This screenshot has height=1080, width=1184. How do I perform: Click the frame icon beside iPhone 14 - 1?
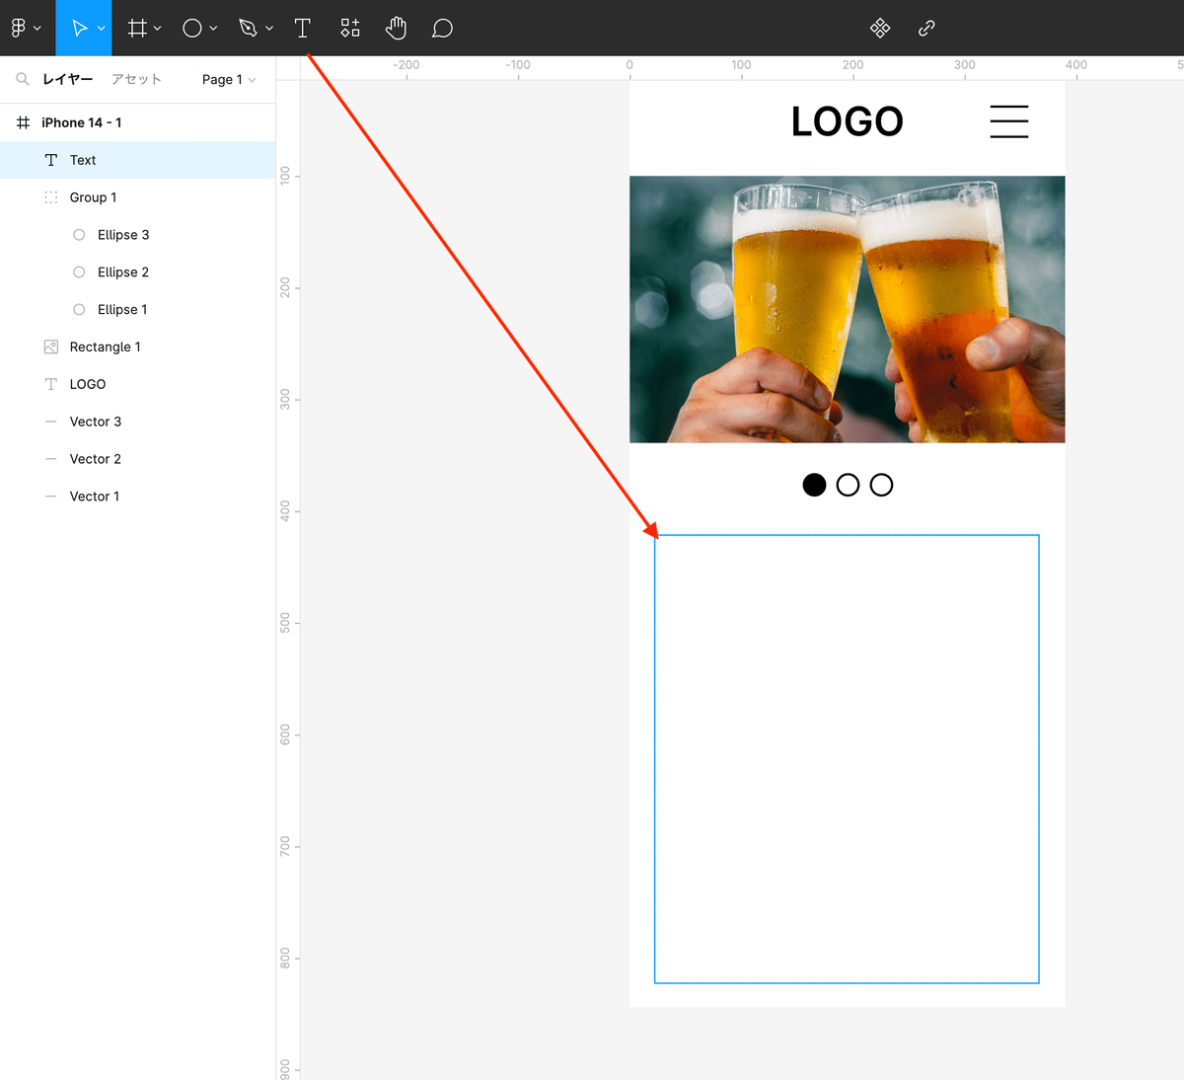(23, 122)
